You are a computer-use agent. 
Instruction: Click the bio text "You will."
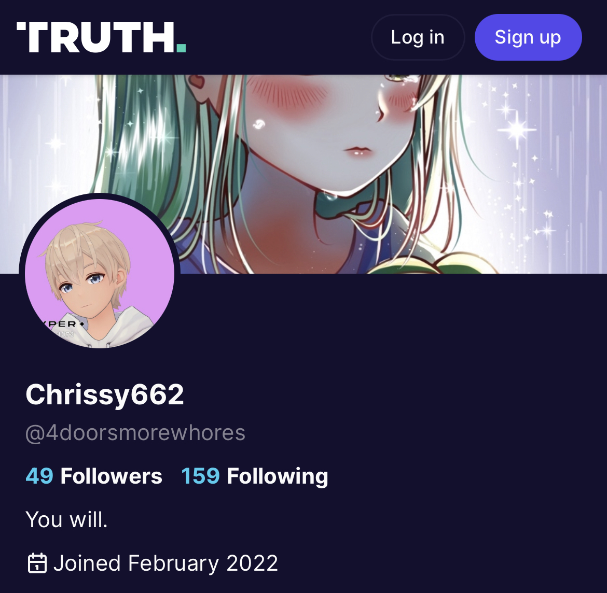(x=66, y=519)
